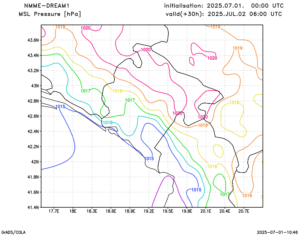
Task: Click the NMME-DREAM1 model title
Action: point(46,6)
